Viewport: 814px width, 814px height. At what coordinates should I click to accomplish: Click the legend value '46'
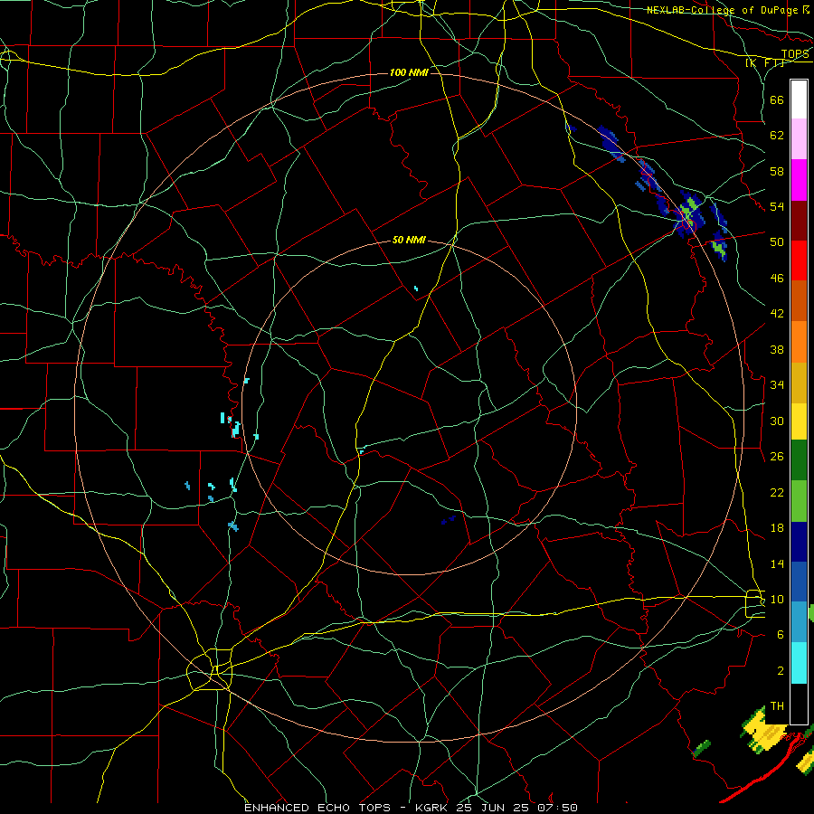[777, 279]
